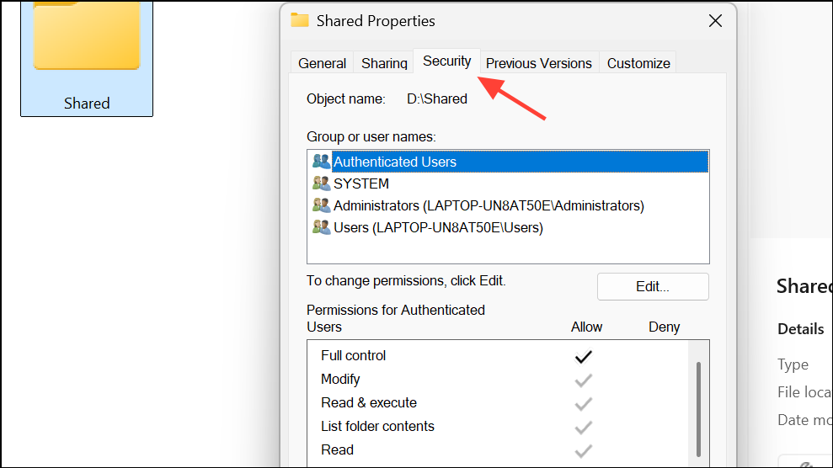Click the Users (LAPTOP-UN8AT50E\Users) group icon
This screenshot has height=468, width=833.
(321, 227)
